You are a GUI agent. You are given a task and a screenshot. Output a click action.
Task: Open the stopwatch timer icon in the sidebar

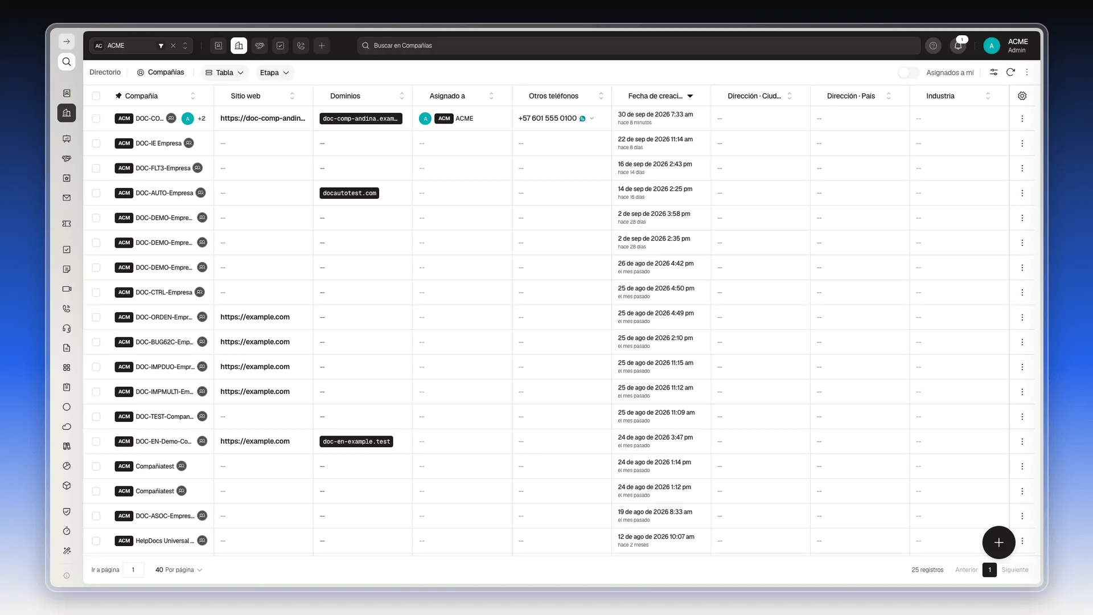click(x=67, y=531)
